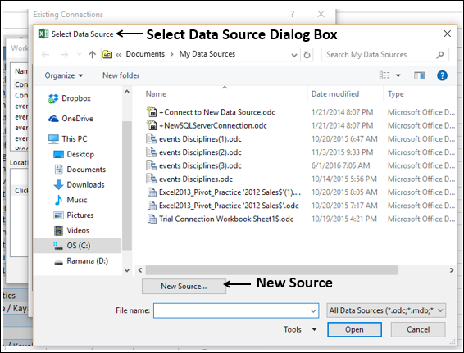Image resolution: width=464 pixels, height=353 pixels.
Task: Click the New Source... button
Action: pyautogui.click(x=184, y=286)
